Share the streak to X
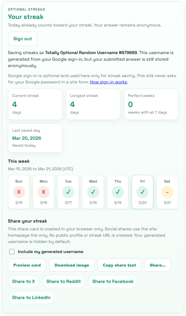This screenshot has width=186, height=316. 24,281
